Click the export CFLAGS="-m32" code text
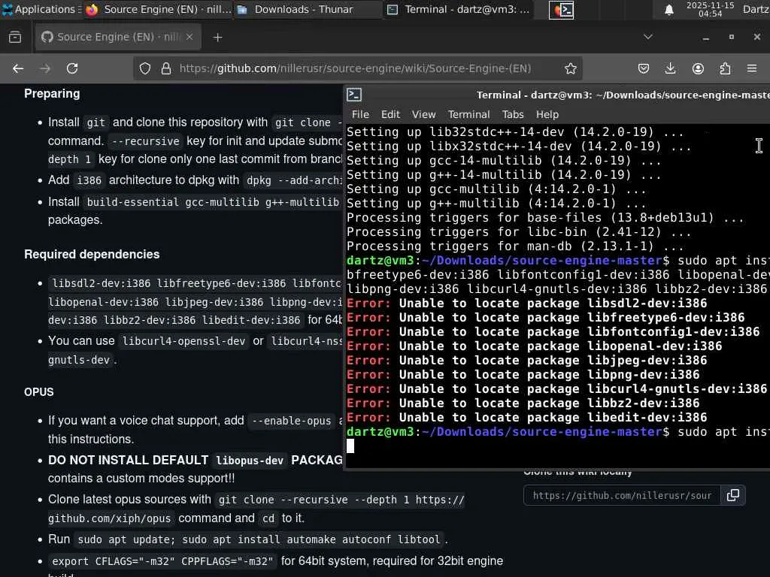The height and width of the screenshot is (577, 770). click(x=162, y=560)
